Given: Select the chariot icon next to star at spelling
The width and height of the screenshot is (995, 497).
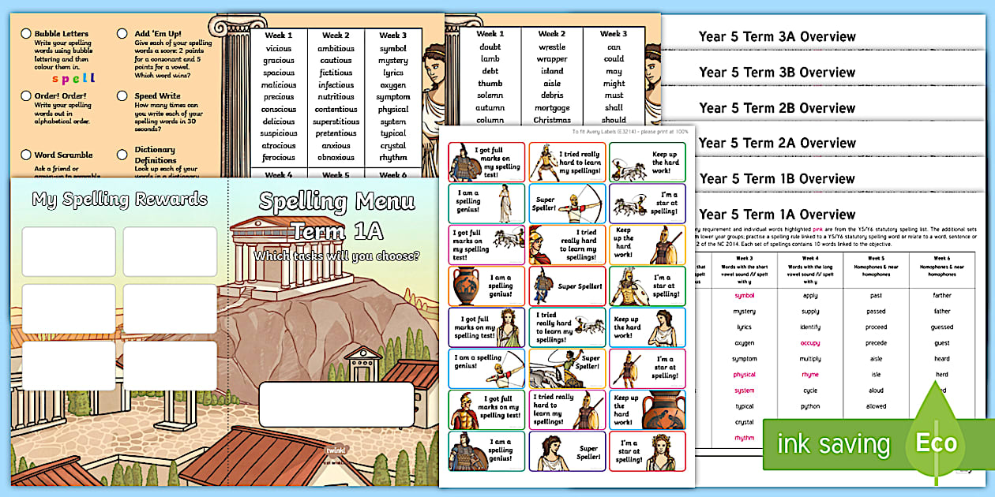Looking at the screenshot, I should click(x=629, y=207).
